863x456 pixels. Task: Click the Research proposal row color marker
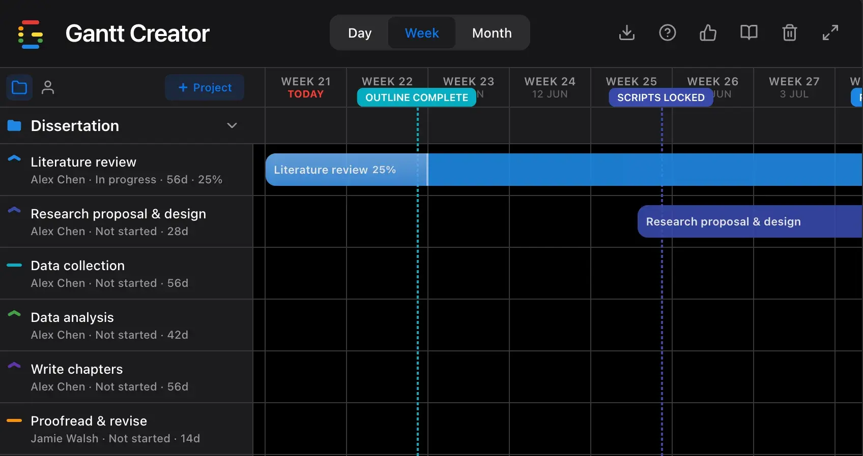(14, 210)
